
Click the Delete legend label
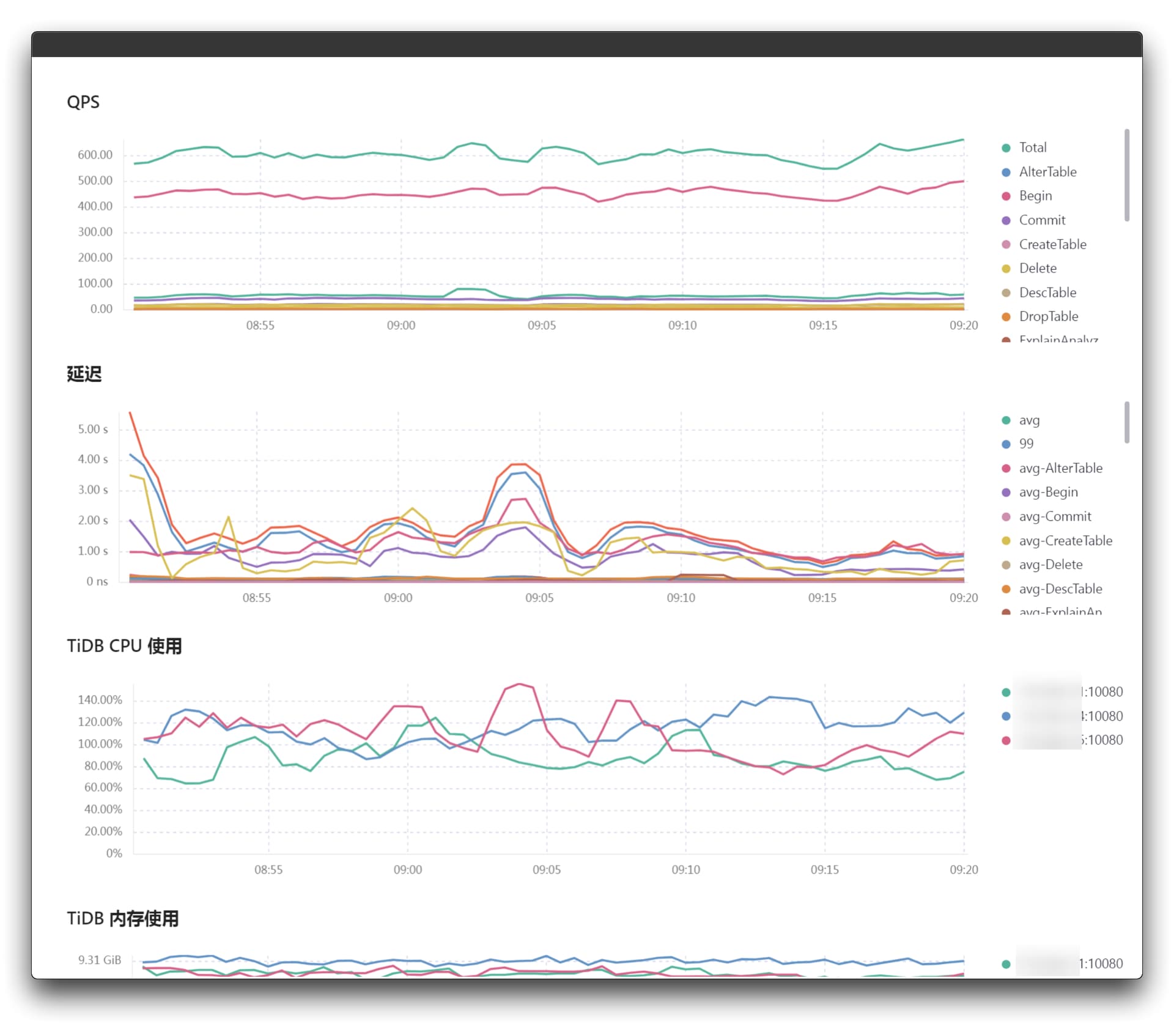click(x=1037, y=268)
